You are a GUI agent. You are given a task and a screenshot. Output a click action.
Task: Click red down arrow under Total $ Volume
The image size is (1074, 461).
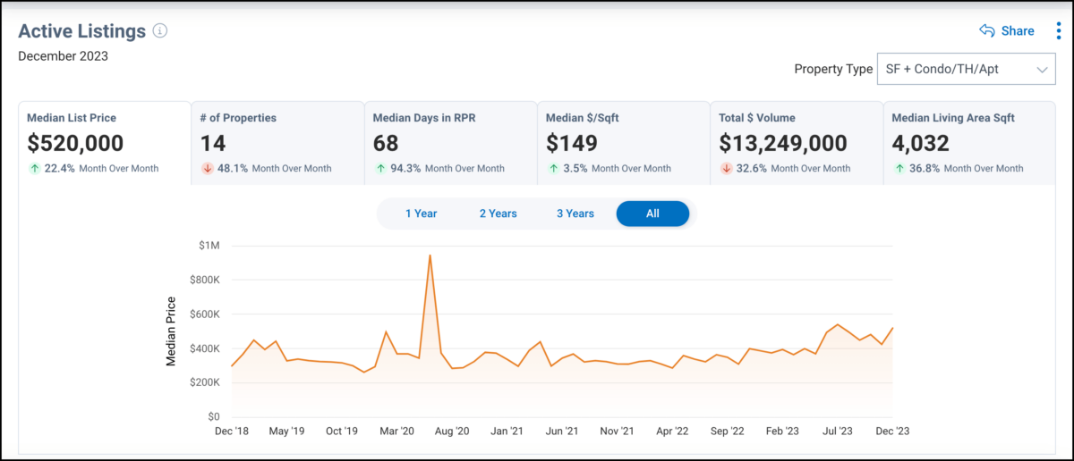727,168
